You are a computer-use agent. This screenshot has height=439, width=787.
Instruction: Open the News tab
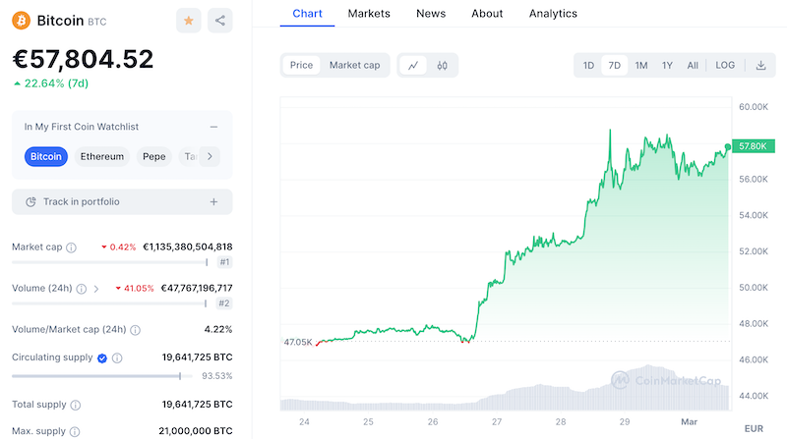click(x=431, y=14)
